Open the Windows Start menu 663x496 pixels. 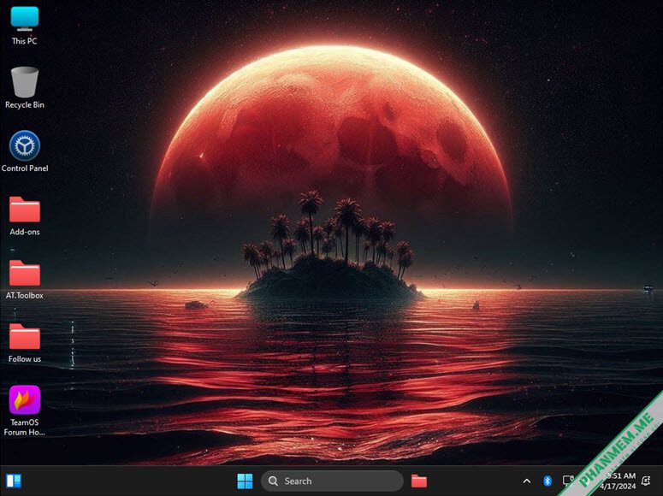click(x=245, y=481)
